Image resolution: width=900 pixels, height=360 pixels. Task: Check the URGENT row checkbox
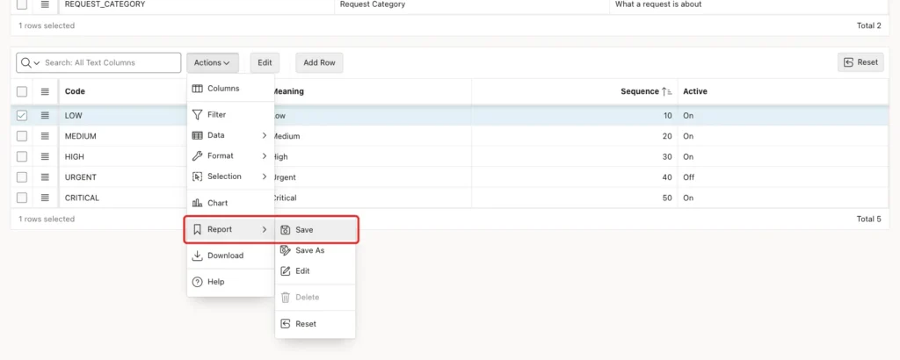pos(22,177)
